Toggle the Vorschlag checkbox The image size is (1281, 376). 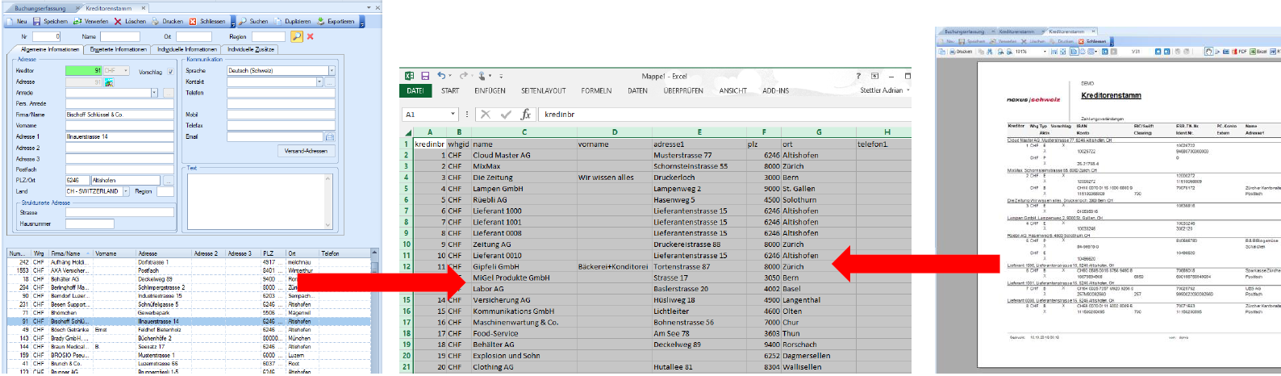170,72
